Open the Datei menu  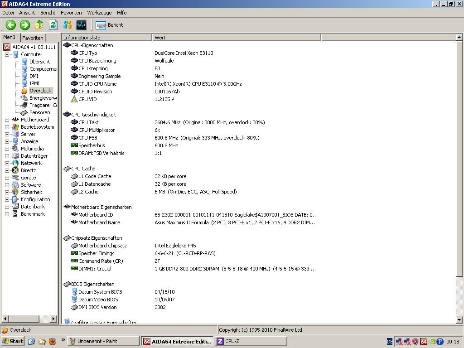tap(8, 13)
